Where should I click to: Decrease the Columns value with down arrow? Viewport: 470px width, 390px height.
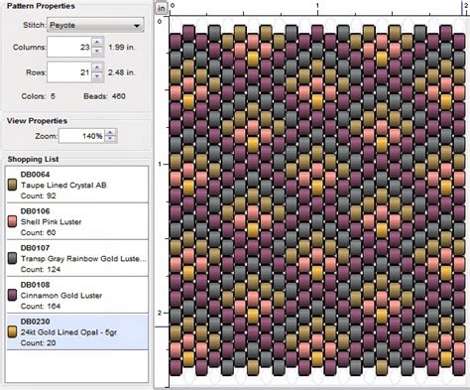(x=97, y=52)
